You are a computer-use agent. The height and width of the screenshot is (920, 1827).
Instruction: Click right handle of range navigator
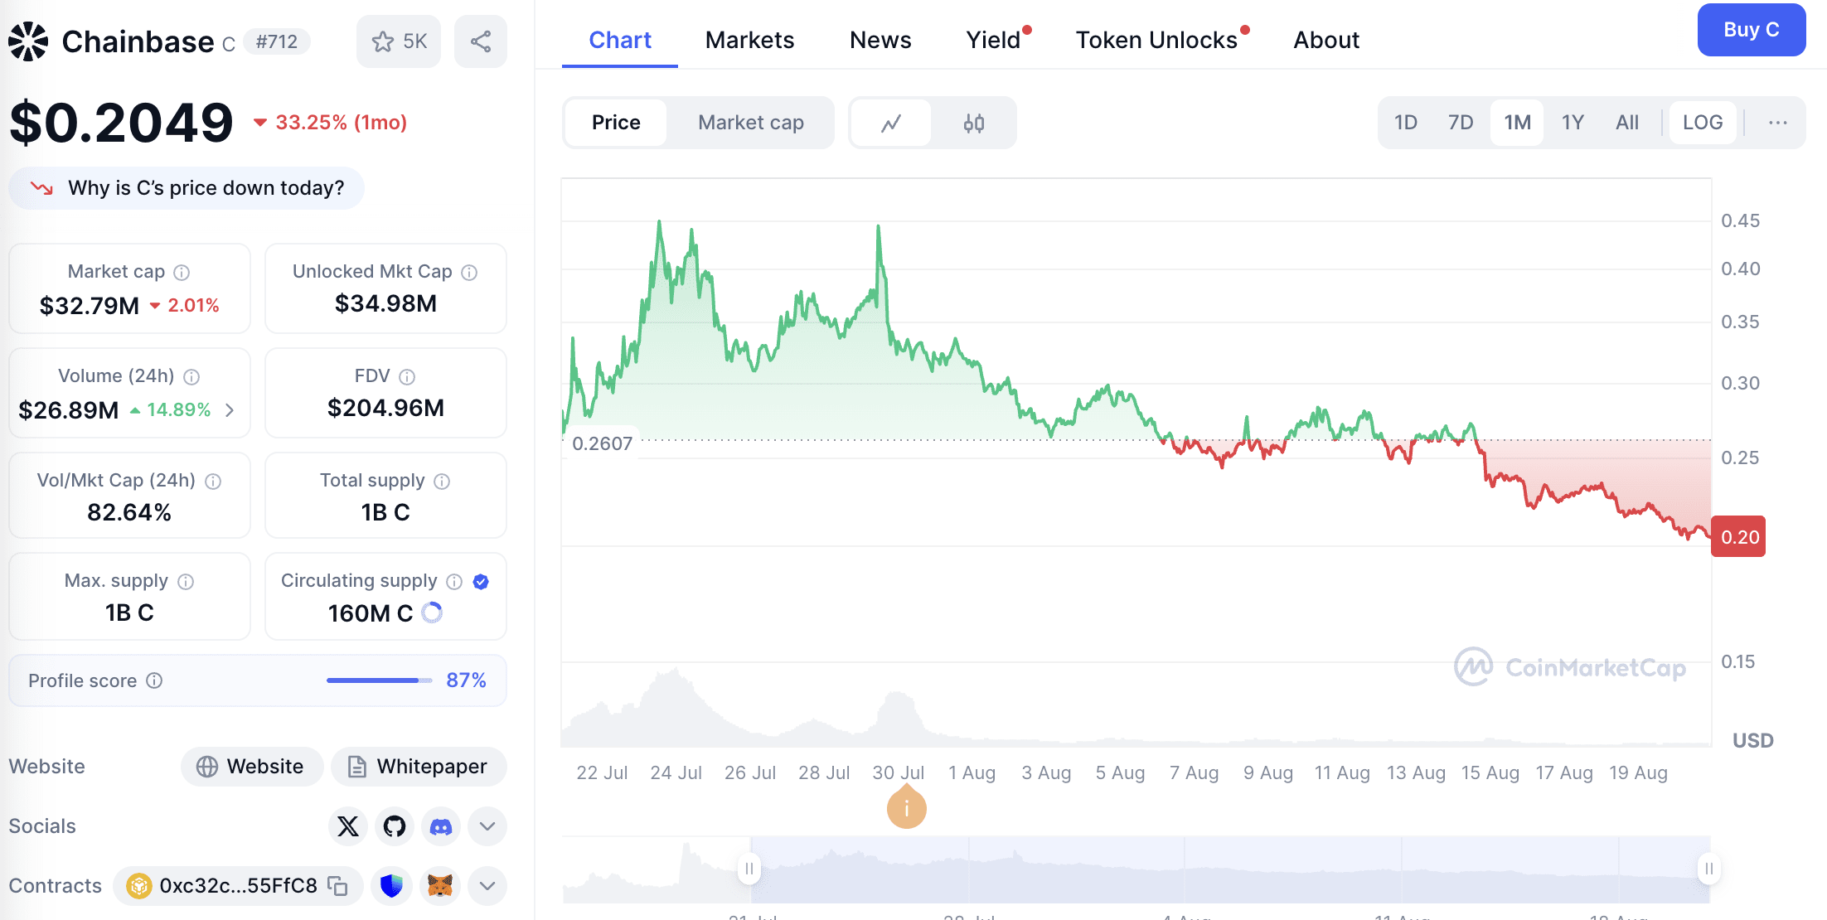[x=1709, y=869]
